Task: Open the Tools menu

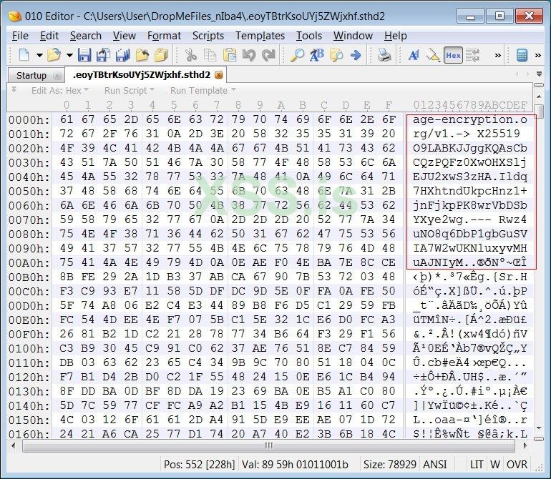Action: [x=309, y=36]
